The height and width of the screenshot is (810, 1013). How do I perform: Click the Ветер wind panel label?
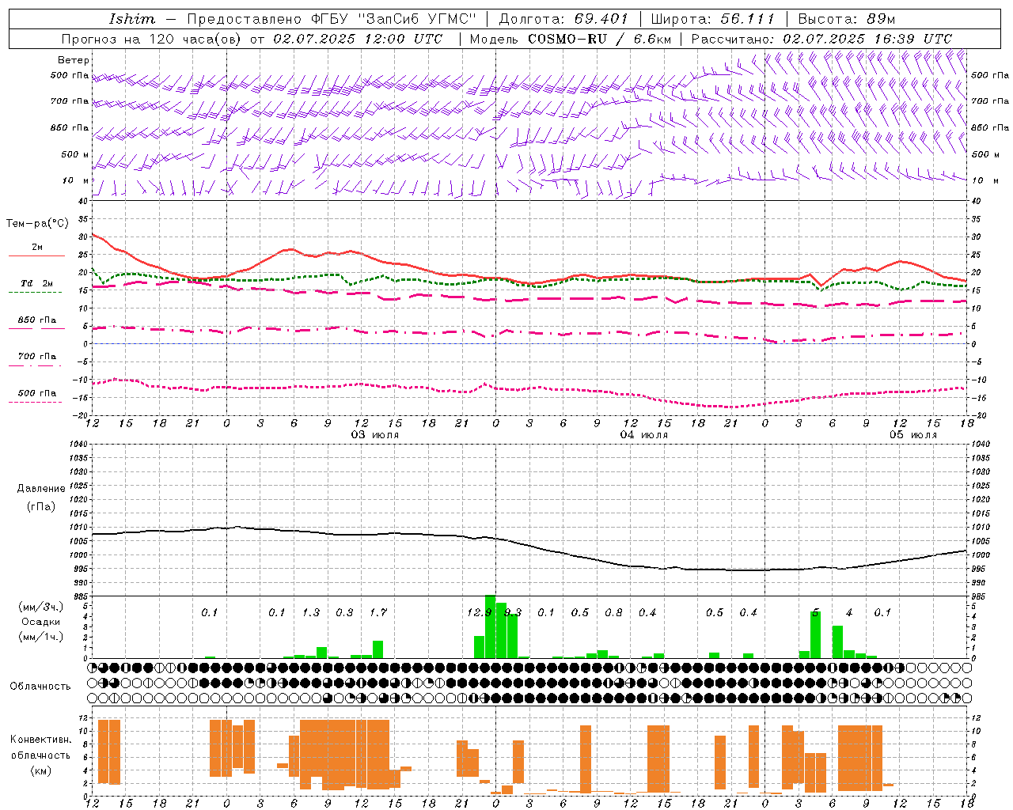click(73, 60)
